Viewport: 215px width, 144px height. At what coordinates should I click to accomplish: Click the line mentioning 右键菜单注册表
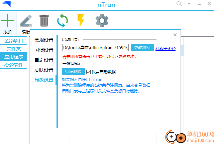point(106,85)
